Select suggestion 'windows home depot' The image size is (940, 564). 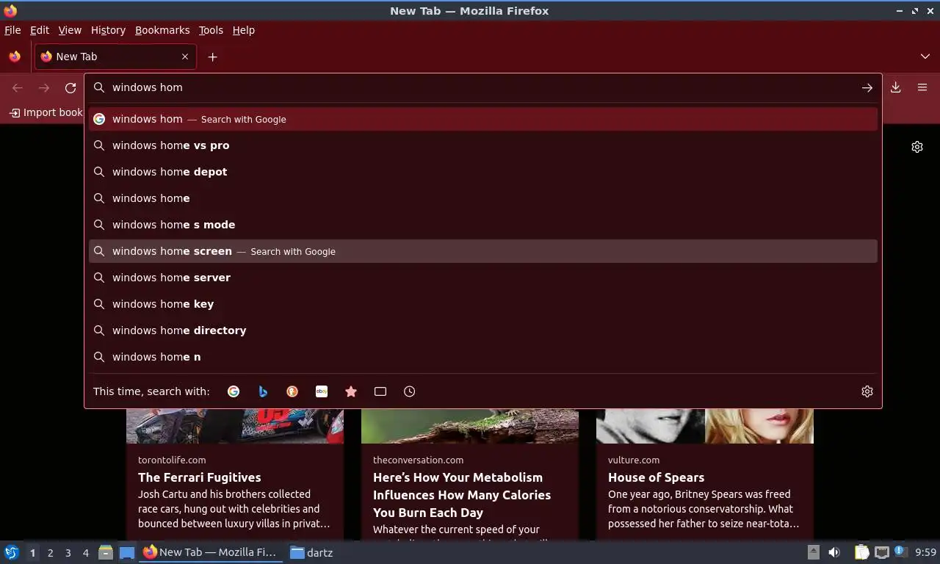click(483, 172)
